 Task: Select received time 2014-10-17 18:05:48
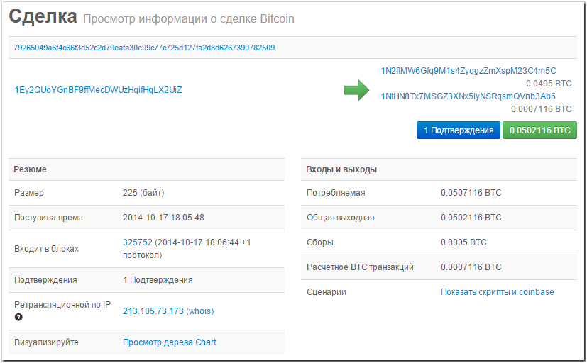point(163,218)
